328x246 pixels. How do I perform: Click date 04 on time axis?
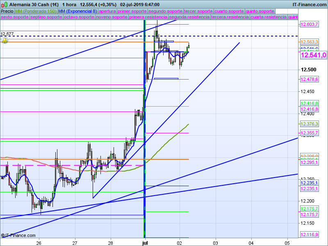click(x=251, y=243)
